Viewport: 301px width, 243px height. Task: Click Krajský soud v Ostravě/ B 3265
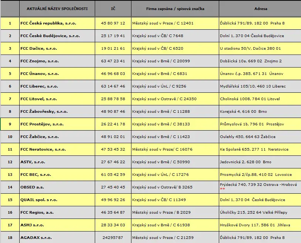tap(162, 187)
